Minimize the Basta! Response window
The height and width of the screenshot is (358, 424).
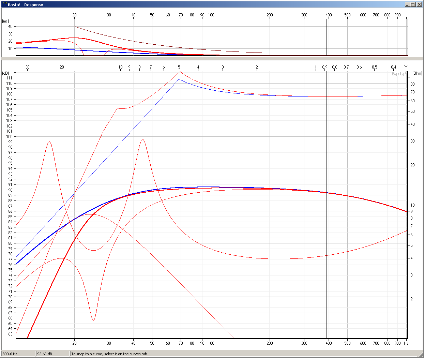407,4
